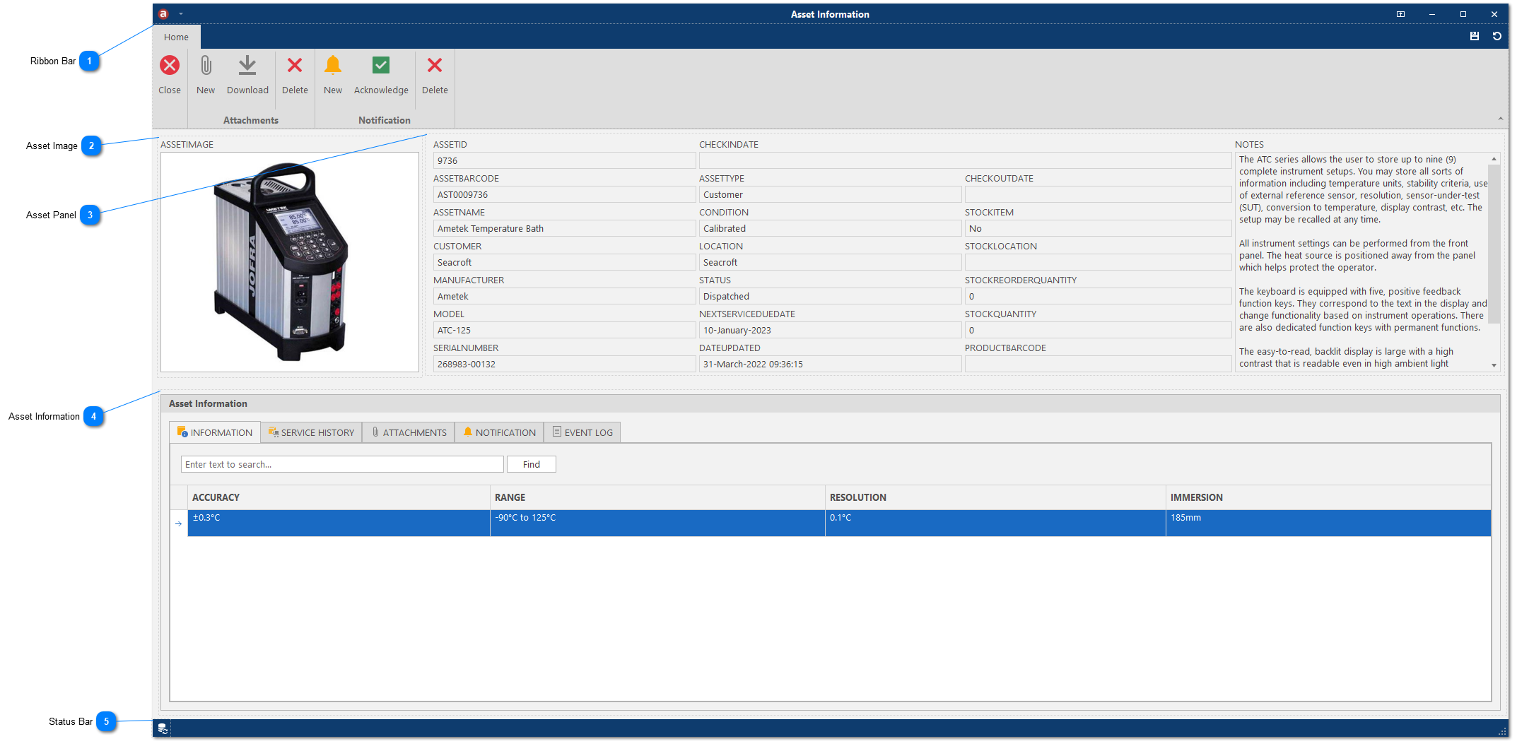Delete attachment using Attachments group Delete
The height and width of the screenshot is (746, 1517).
(295, 66)
